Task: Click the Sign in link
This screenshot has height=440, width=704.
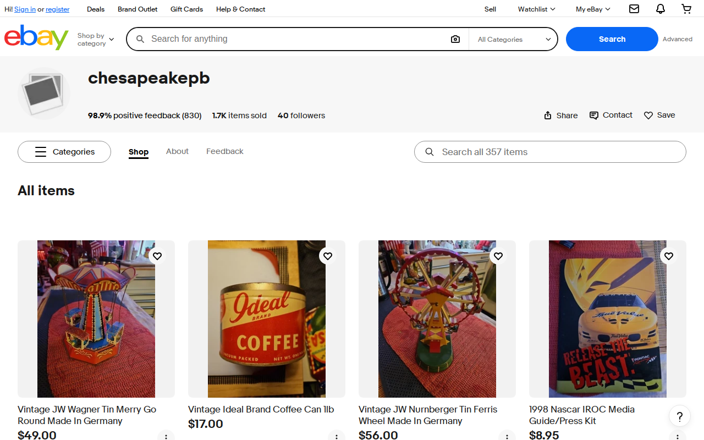Action: point(25,9)
